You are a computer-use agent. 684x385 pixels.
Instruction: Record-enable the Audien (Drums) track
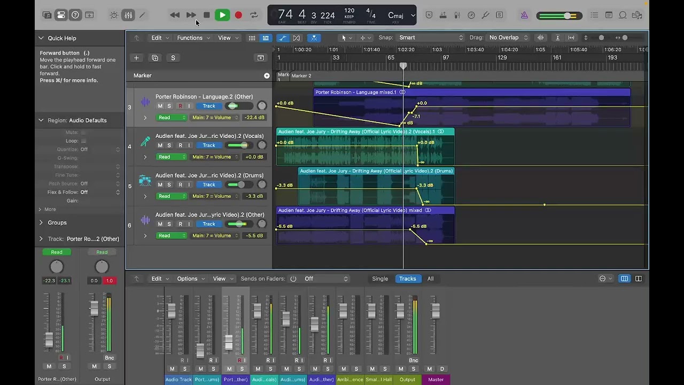pyautogui.click(x=180, y=184)
